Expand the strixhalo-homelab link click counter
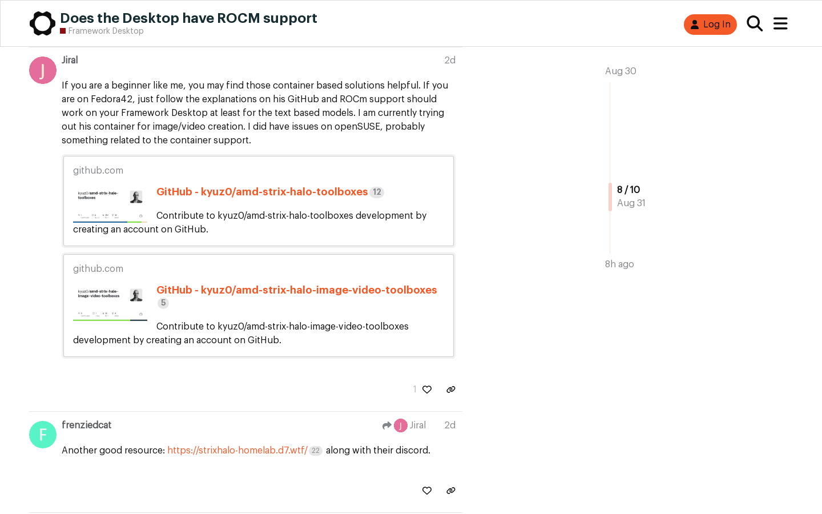 pos(315,451)
